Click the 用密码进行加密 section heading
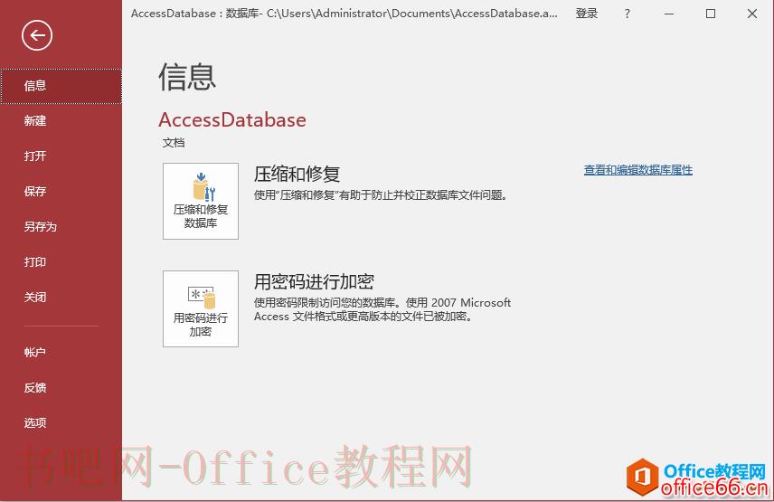Viewport: 774px width, 502px height. (x=314, y=281)
